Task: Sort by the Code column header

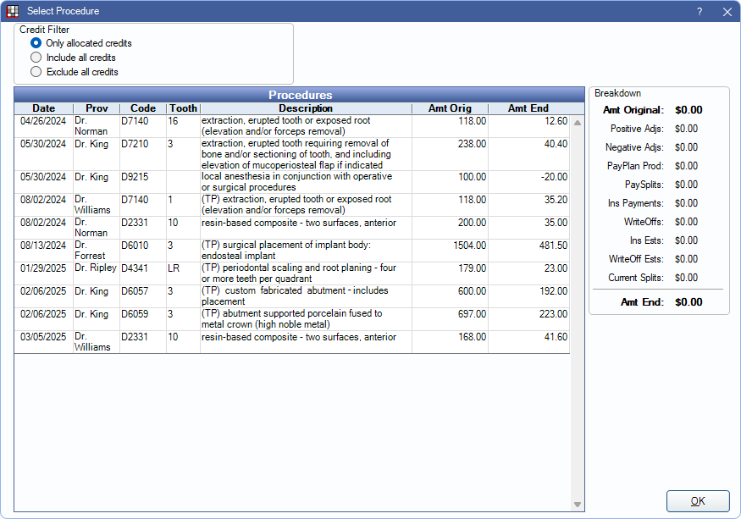Action: [x=142, y=108]
